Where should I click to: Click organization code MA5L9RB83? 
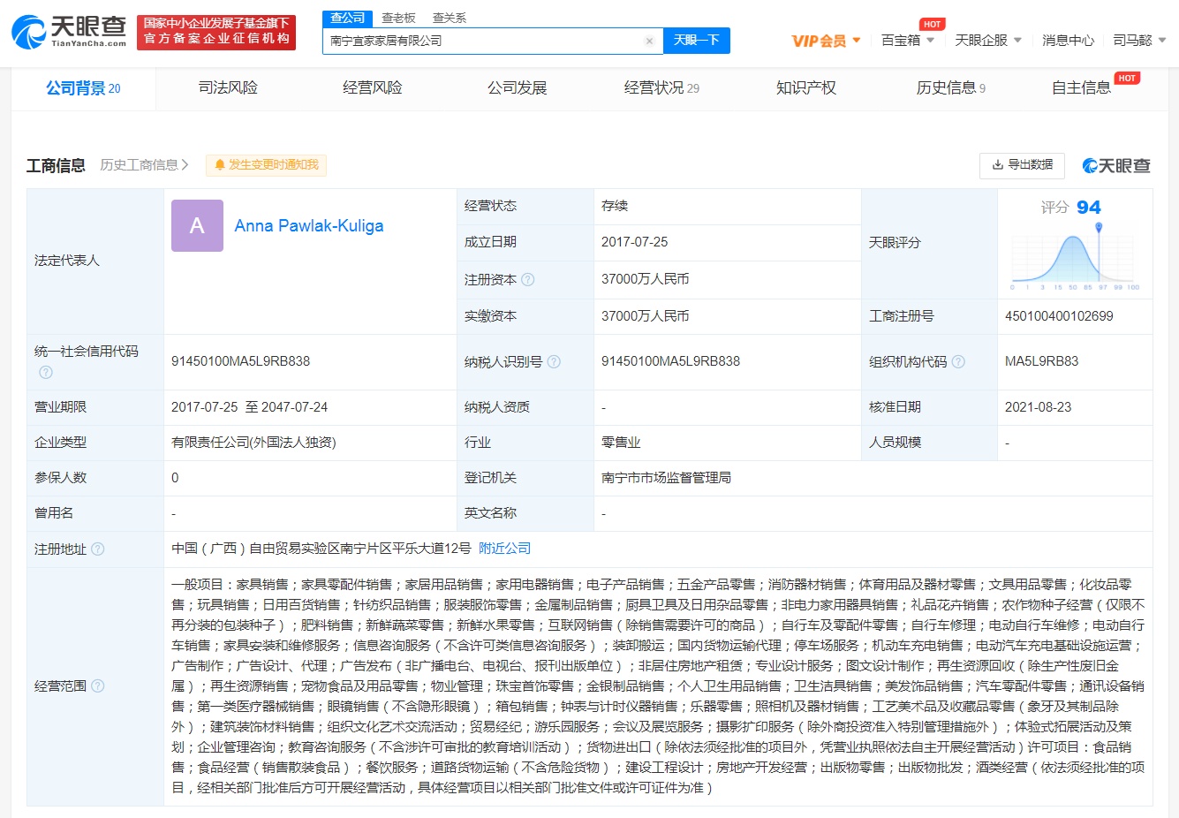pyautogui.click(x=1041, y=361)
